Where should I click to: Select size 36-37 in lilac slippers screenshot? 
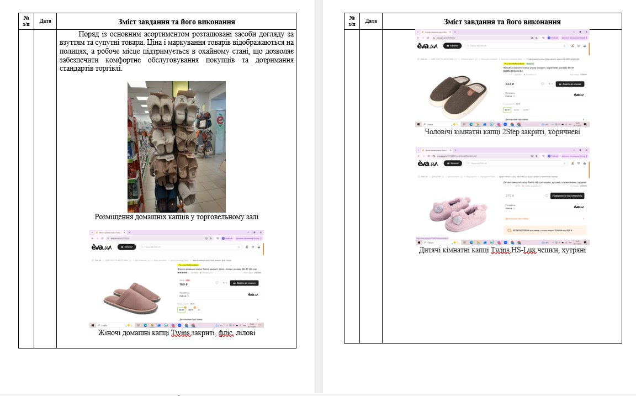click(x=183, y=310)
